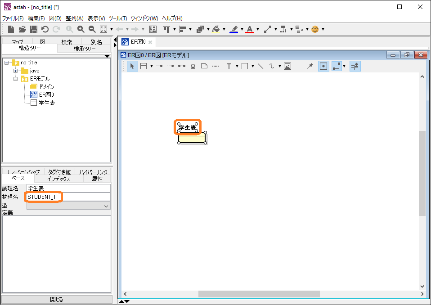
Task: Select the straight line drawing tool
Action: [260, 66]
